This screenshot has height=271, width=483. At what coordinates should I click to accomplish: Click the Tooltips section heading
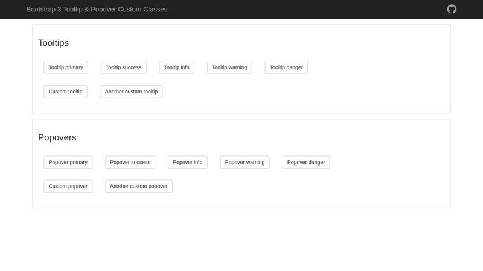(x=54, y=43)
